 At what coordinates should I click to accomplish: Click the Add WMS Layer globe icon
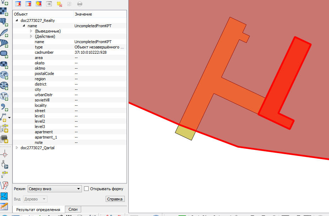[4, 75]
